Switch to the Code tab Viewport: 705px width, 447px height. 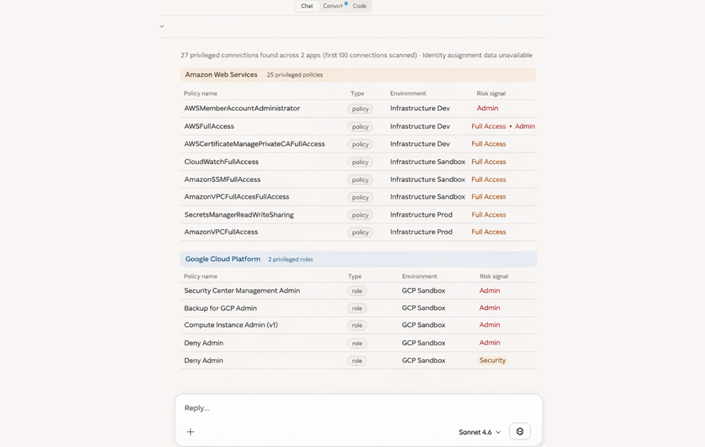pos(360,6)
